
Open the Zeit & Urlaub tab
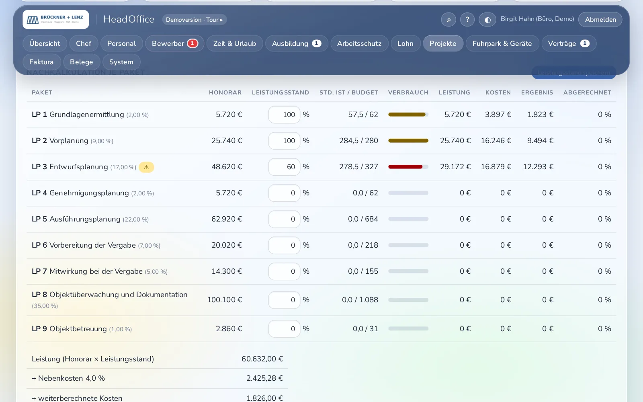[235, 43]
